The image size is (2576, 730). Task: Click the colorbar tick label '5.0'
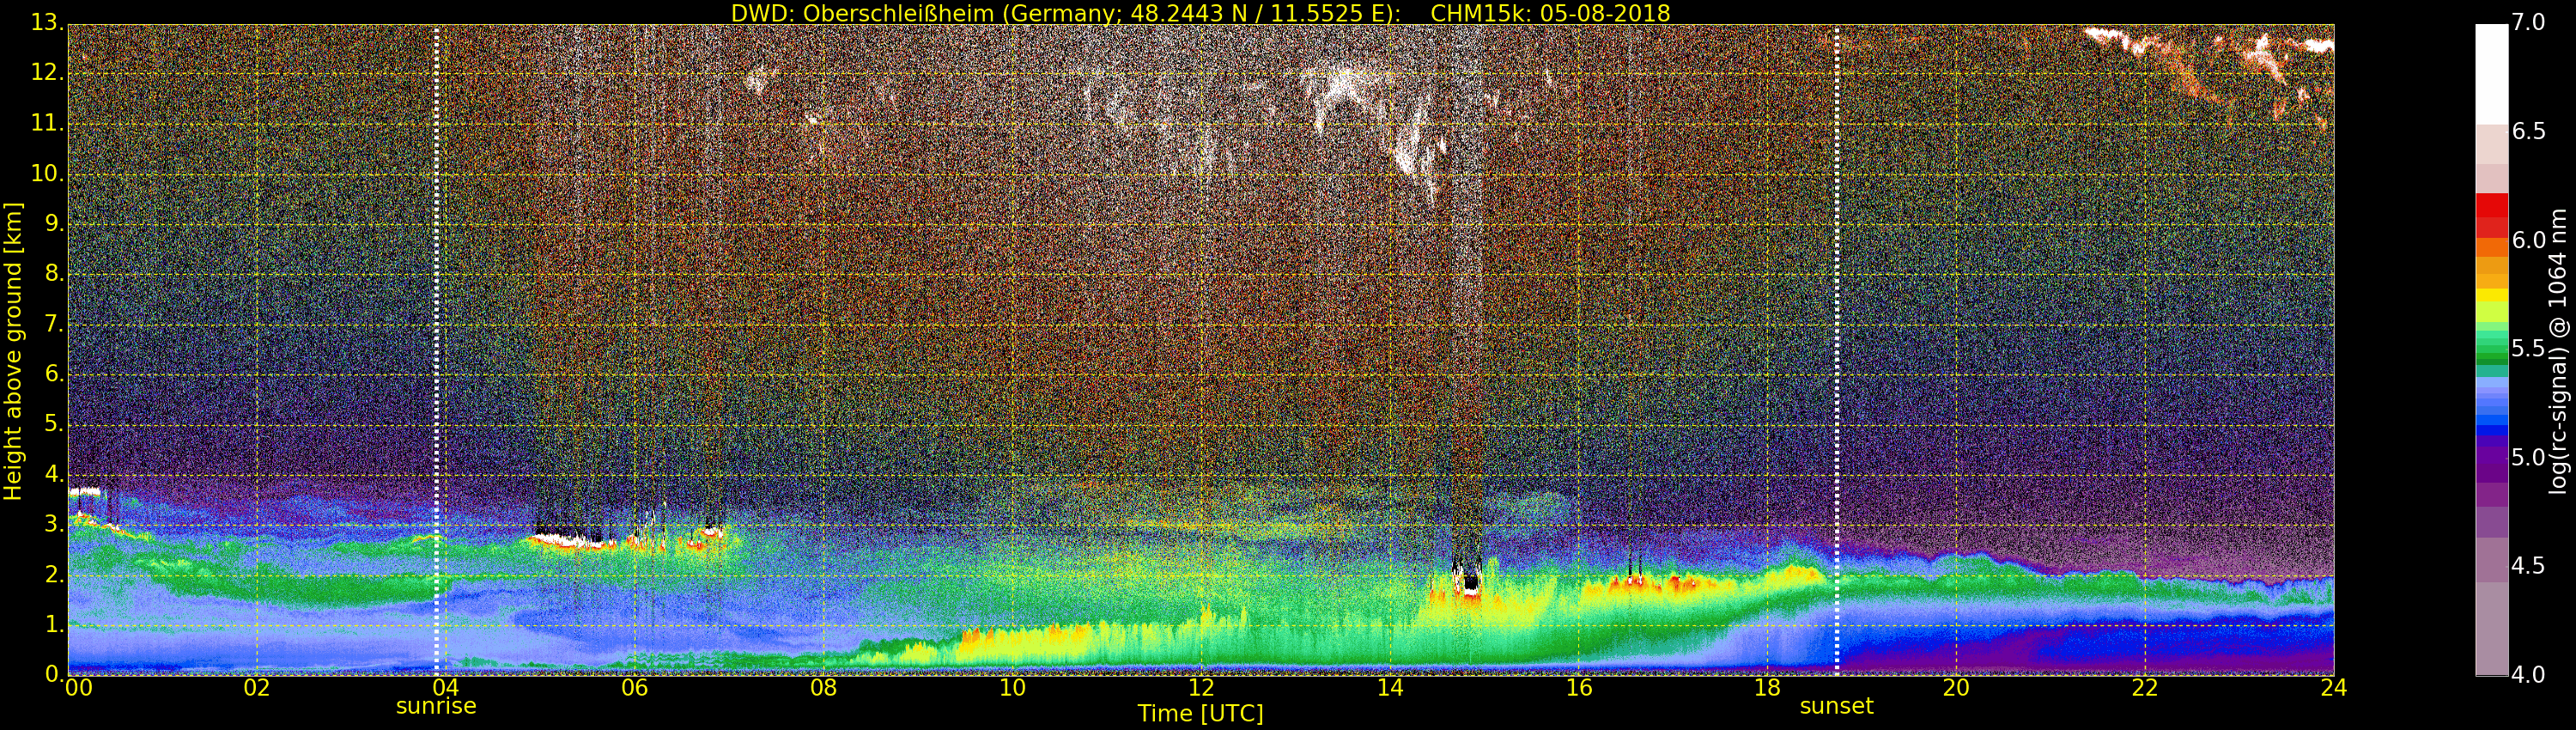point(2528,458)
